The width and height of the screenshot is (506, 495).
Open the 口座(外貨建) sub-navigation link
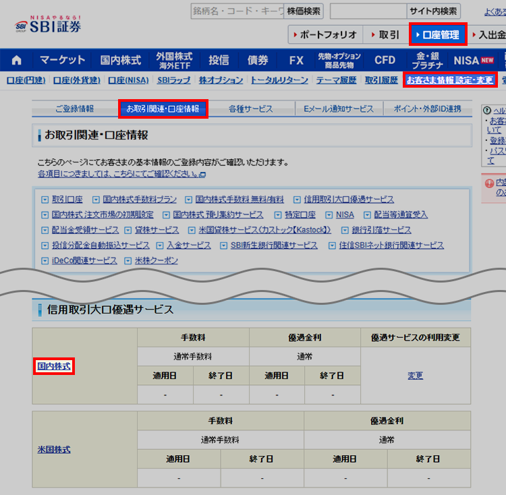[x=77, y=80]
